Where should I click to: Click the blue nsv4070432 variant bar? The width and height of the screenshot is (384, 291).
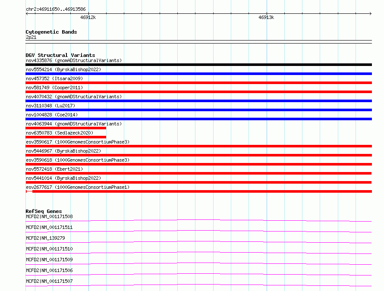coord(198,101)
